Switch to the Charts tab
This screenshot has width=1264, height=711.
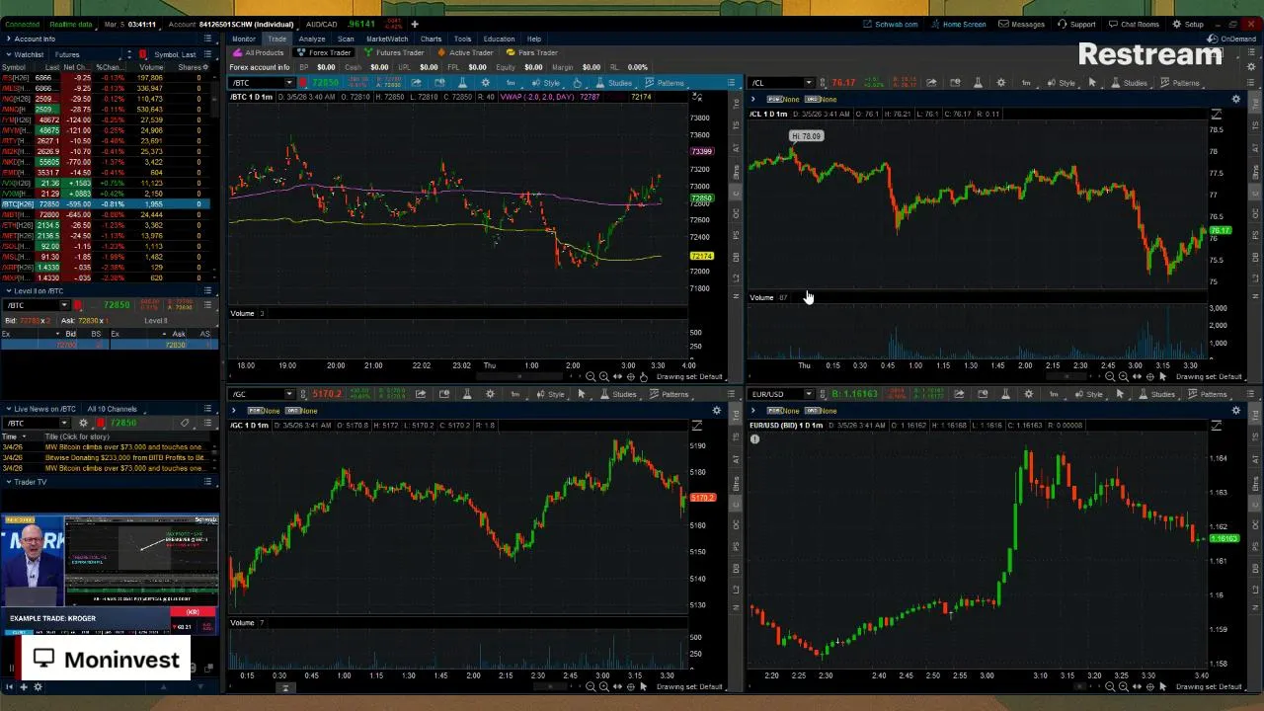(x=431, y=39)
